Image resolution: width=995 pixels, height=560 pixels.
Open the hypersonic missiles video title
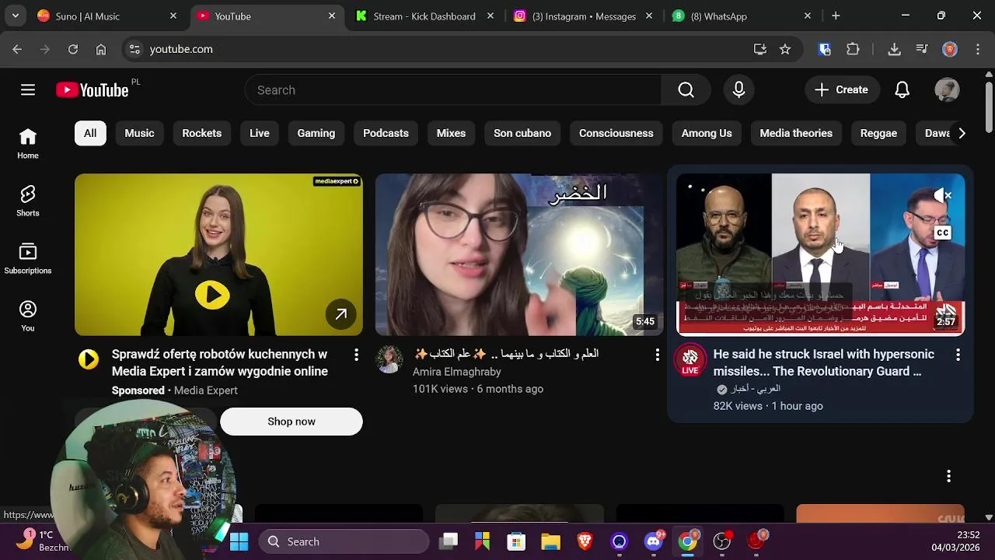pos(824,362)
